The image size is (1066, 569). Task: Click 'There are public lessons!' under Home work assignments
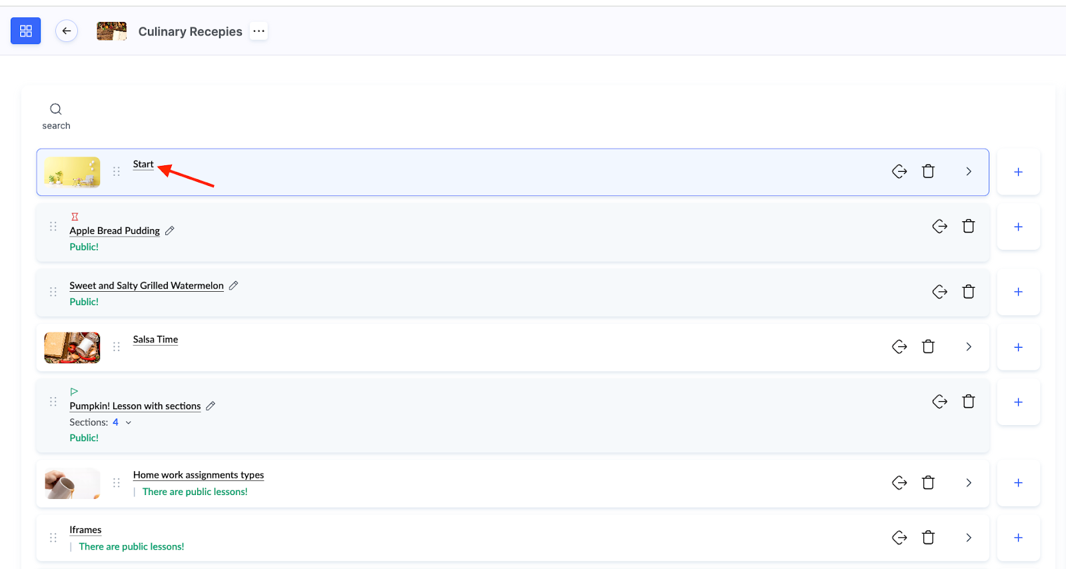(195, 492)
